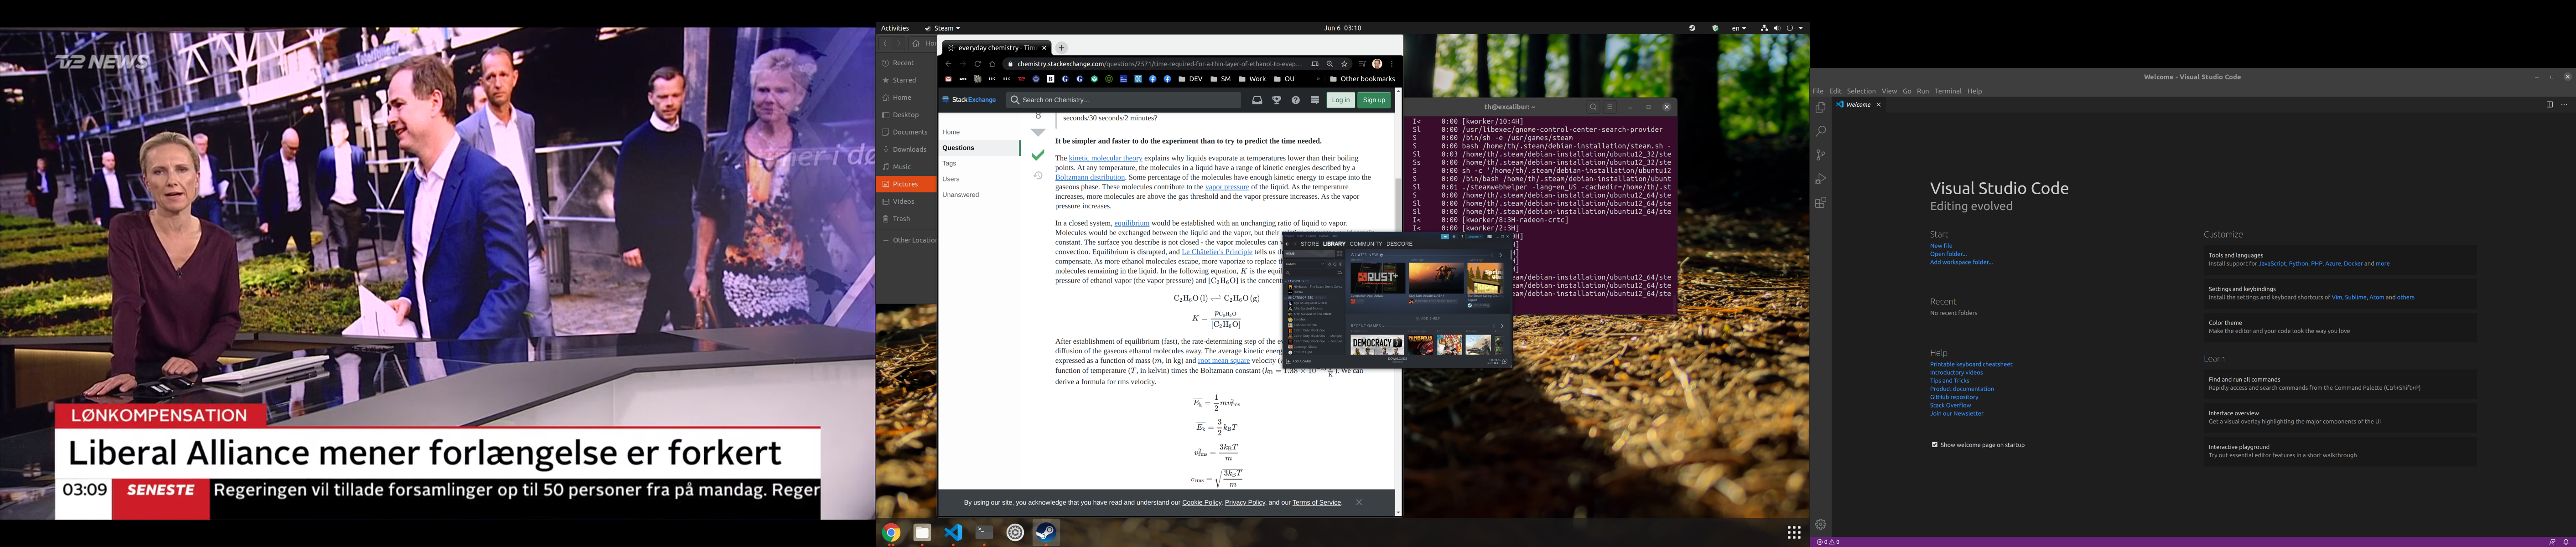
Task: Click search icon in terminal title bar
Action: [x=1593, y=107]
